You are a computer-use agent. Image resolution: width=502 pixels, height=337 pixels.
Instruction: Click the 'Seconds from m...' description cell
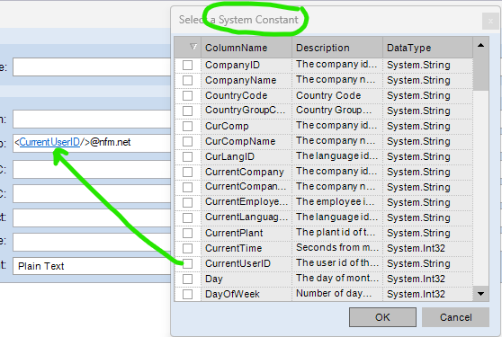pyautogui.click(x=337, y=248)
